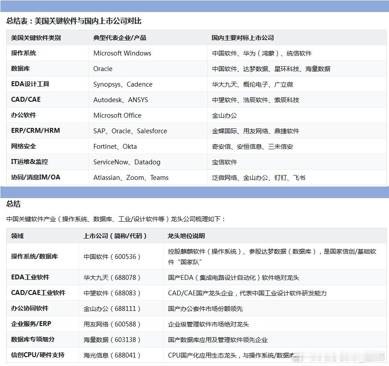This screenshot has height=366, width=389.
Task: Click the '海量数据（603138）' cell
Action: coord(112,340)
